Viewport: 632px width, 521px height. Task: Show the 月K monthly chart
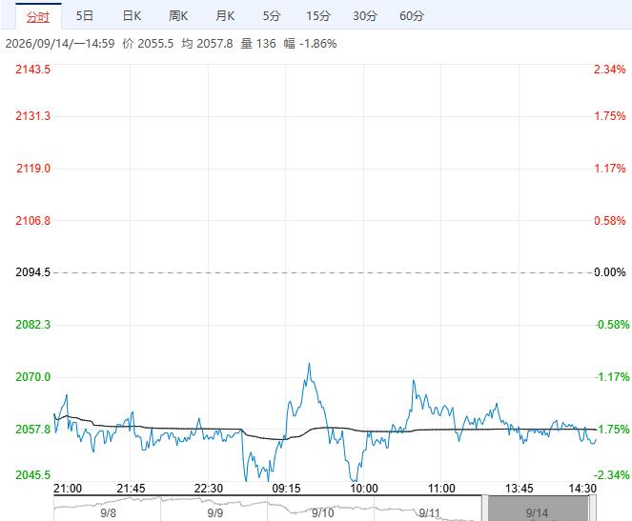click(225, 16)
